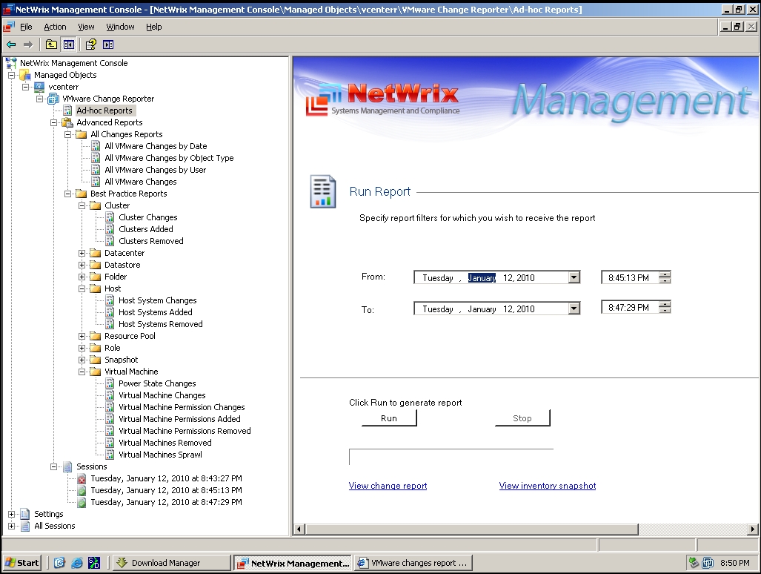Click the Up one level toolbar icon
The image size is (761, 574).
tap(51, 44)
